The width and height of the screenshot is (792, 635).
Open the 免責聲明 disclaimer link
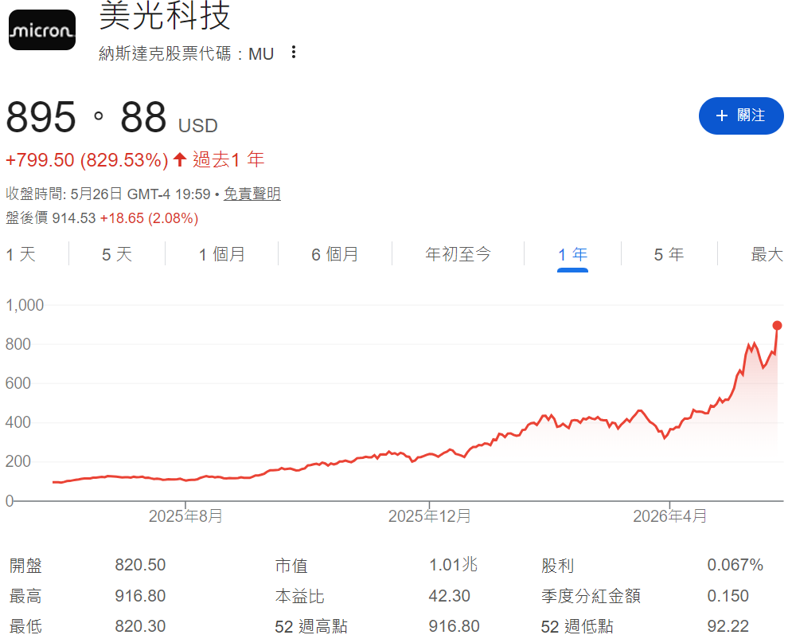252,194
